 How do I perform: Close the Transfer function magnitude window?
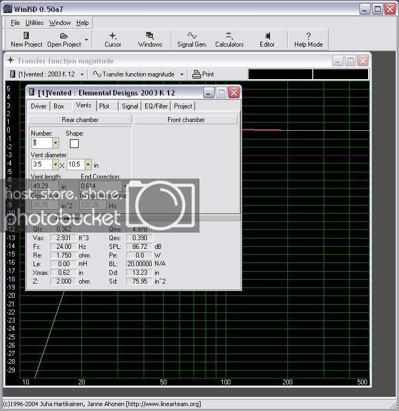point(363,61)
